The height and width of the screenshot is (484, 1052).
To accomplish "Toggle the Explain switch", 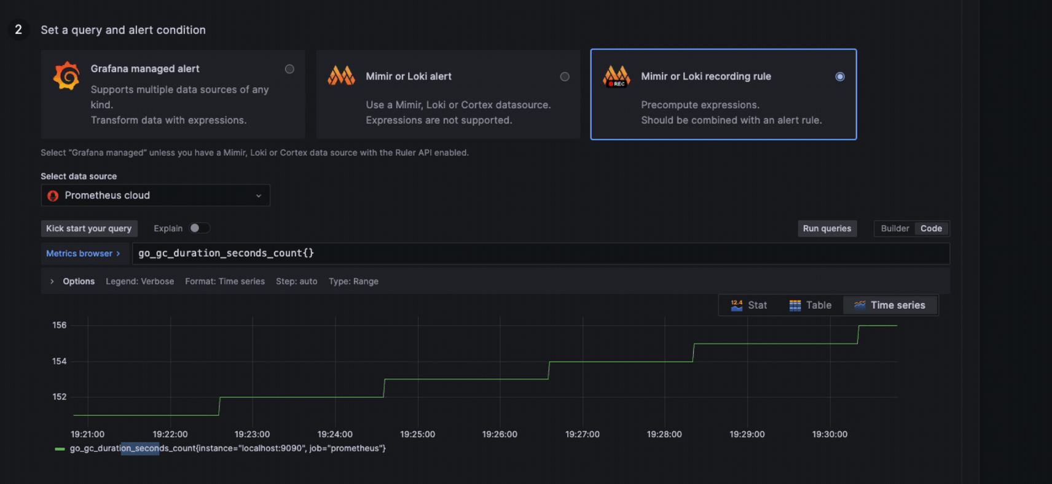I will click(199, 228).
